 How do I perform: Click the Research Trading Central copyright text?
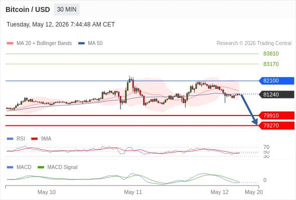coord(254,43)
